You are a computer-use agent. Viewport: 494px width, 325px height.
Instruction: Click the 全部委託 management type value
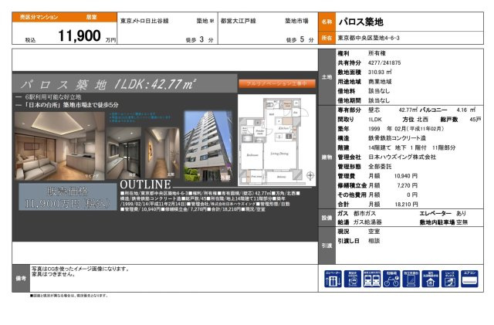[x=380, y=167]
